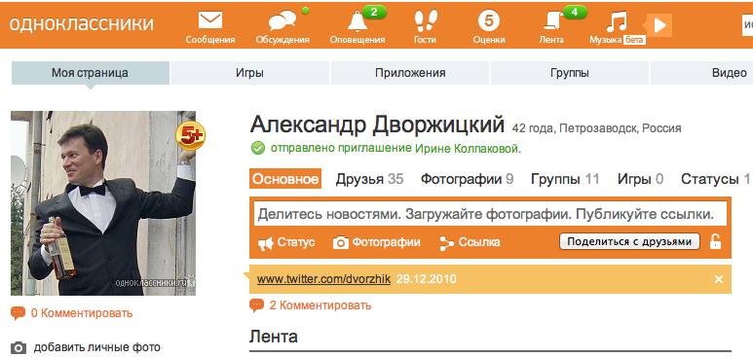Open Друзья 35 section
Image resolution: width=753 pixels, height=357 pixels.
(369, 179)
